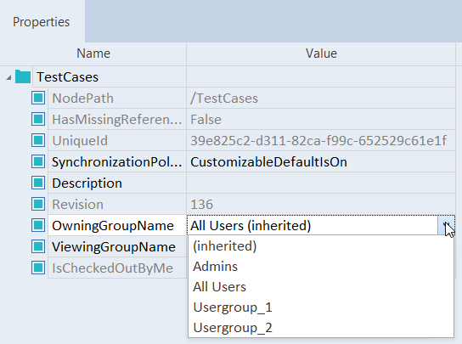The width and height of the screenshot is (462, 344).
Task: Click the Description value field
Action: click(321, 183)
